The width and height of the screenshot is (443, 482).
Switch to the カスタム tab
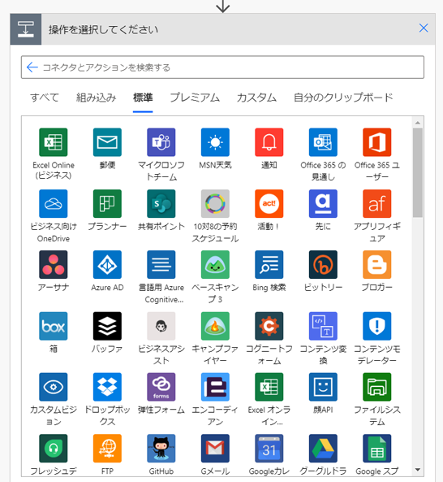(256, 98)
